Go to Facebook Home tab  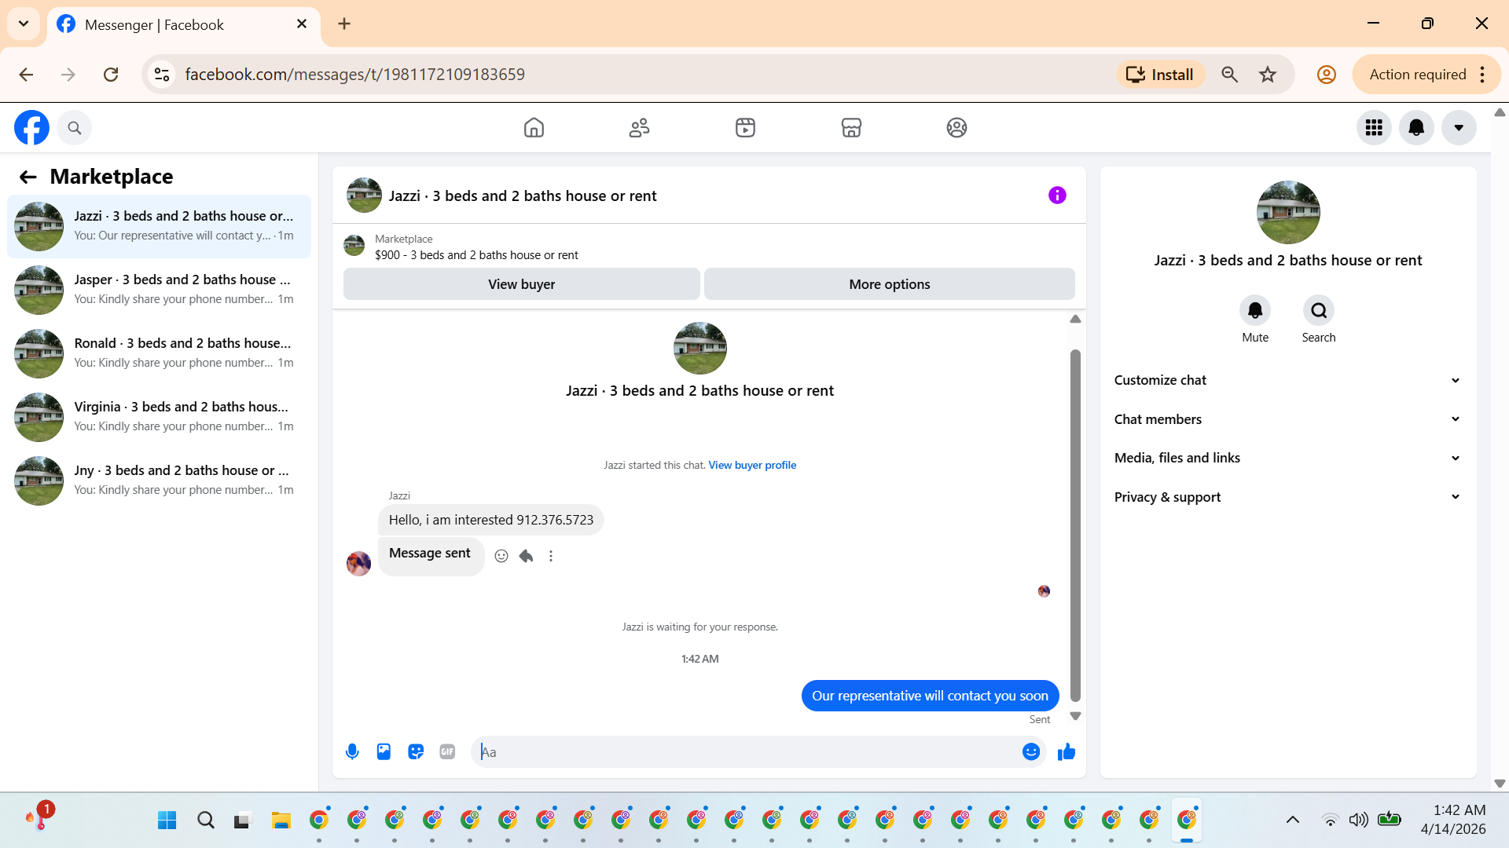(x=534, y=127)
